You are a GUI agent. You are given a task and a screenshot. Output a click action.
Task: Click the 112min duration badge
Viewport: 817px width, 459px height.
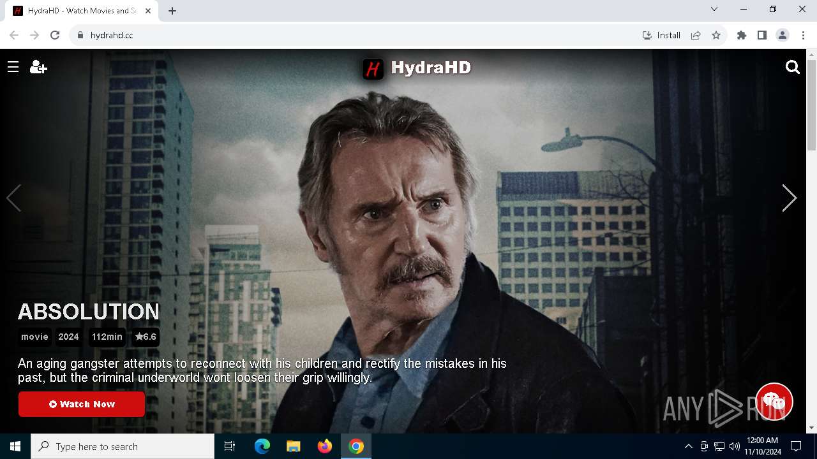pyautogui.click(x=107, y=337)
